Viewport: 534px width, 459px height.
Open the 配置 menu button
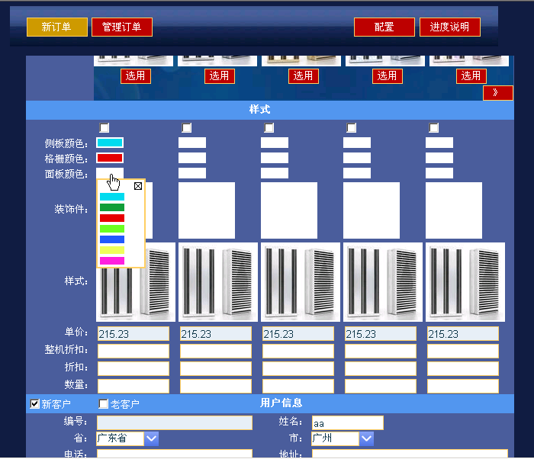[x=384, y=27]
